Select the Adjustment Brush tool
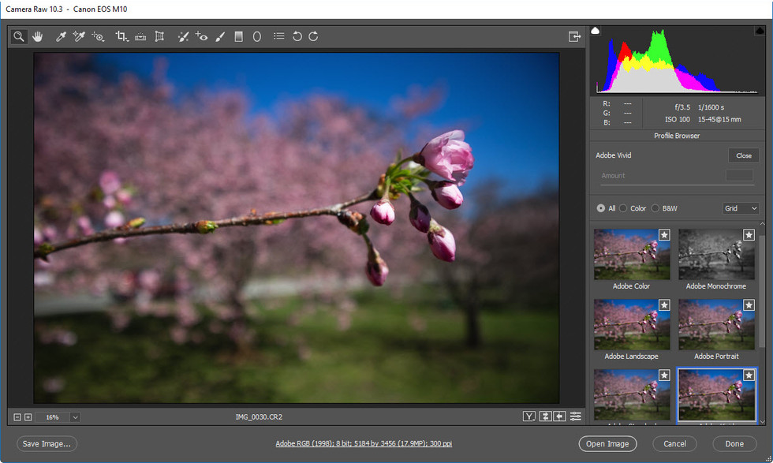 tap(220, 36)
